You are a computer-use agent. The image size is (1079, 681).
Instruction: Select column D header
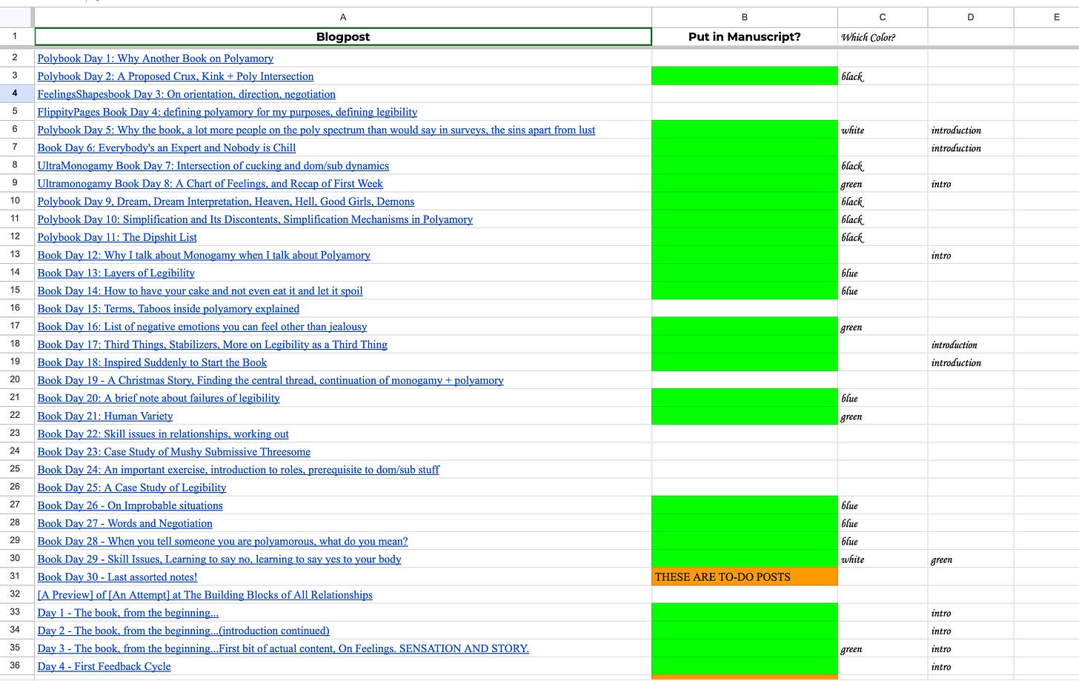[971, 17]
